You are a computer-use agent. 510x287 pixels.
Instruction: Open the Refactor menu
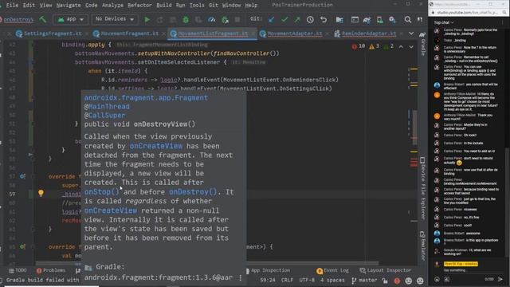(139, 6)
